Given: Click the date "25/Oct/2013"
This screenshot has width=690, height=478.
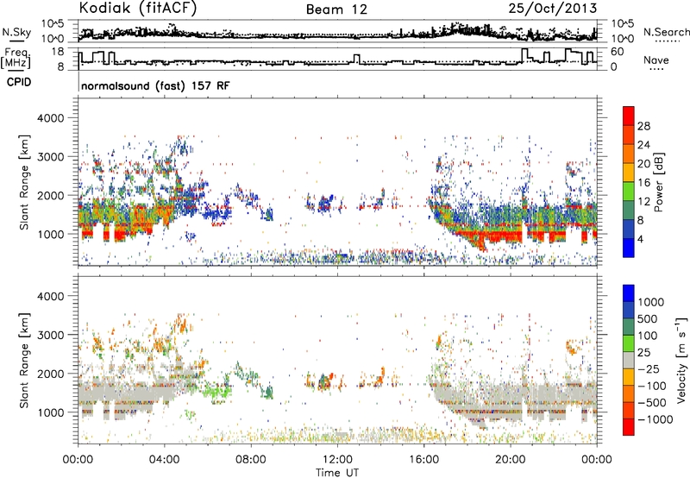Looking at the screenshot, I should pos(553,9).
